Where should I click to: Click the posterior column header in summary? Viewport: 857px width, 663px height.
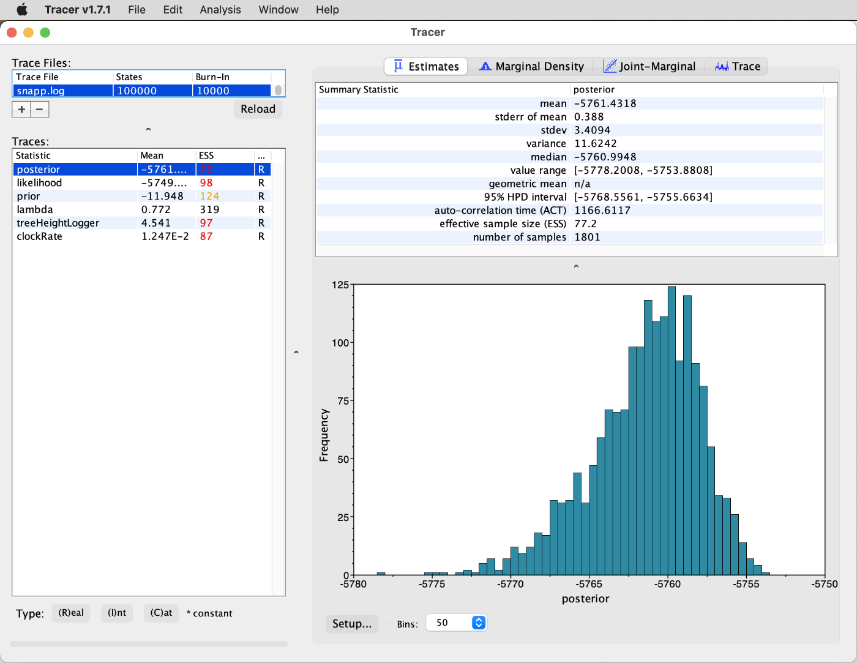point(697,89)
